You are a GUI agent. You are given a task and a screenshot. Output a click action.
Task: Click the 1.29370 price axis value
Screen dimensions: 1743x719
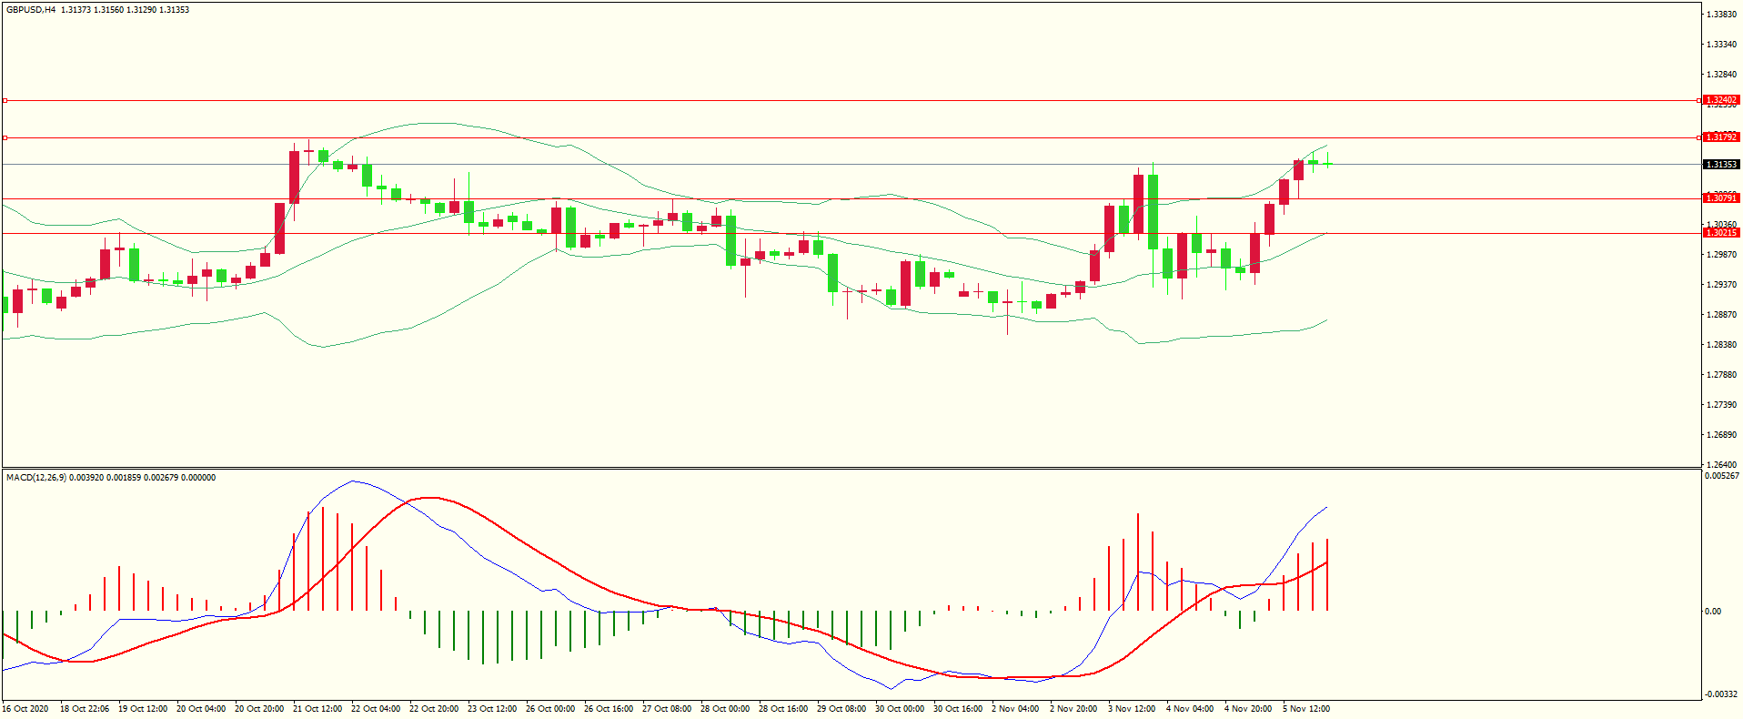[x=1722, y=285]
